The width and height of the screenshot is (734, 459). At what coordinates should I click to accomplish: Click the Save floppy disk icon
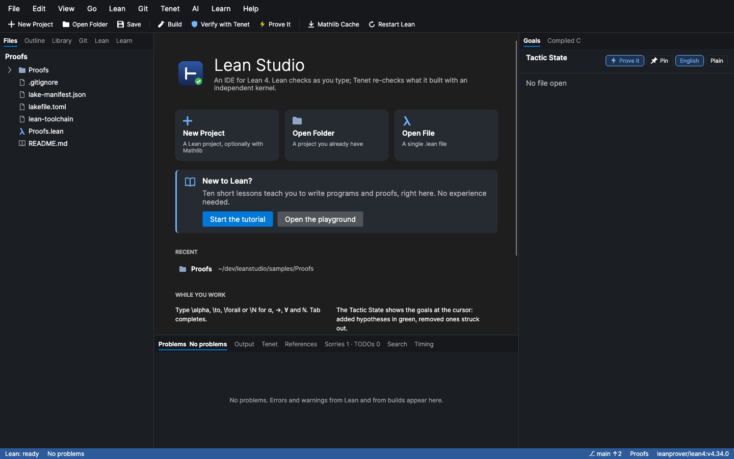[x=120, y=24]
